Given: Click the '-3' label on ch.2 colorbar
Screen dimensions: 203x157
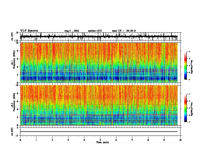Looking at the screenshot, I should point(189,94).
